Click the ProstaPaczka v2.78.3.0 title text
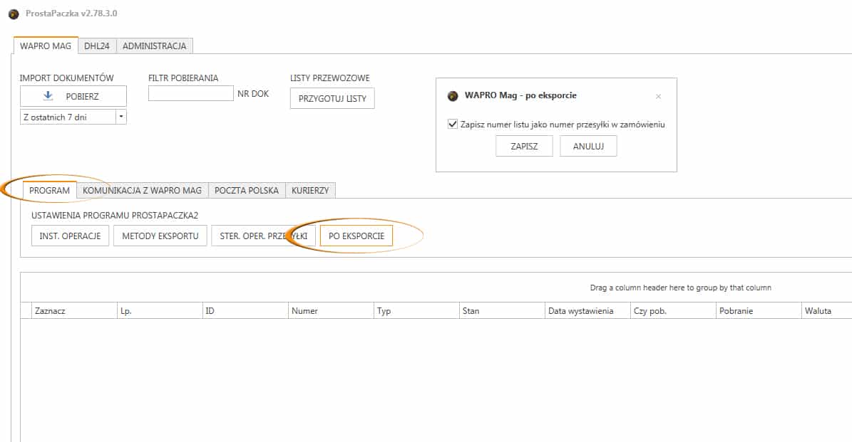The image size is (852, 442). point(71,14)
